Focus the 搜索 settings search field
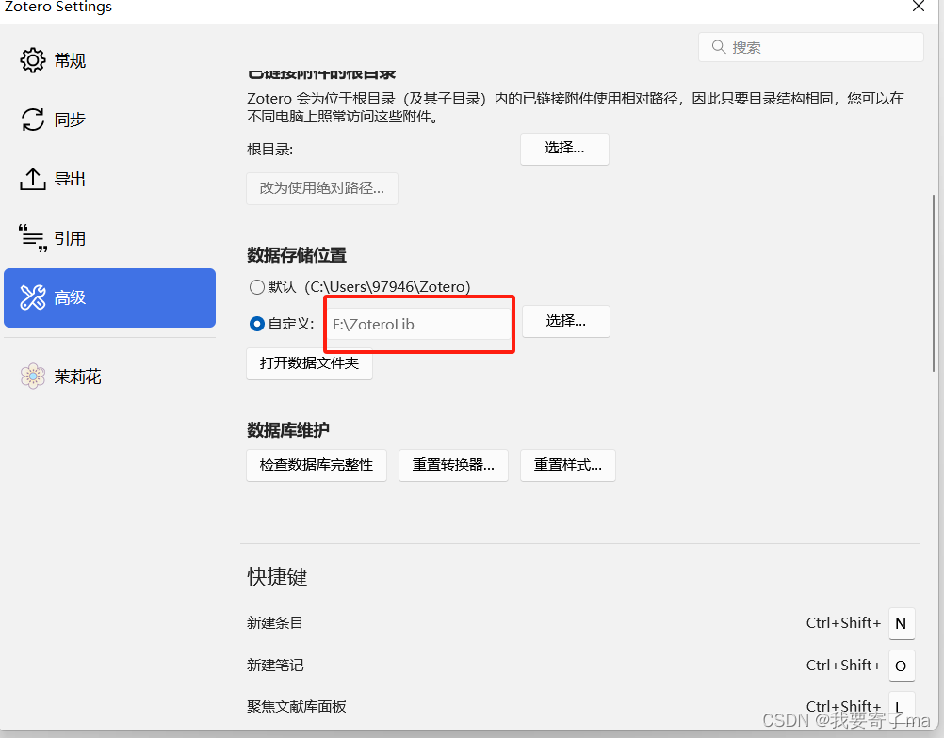The image size is (944, 738). [811, 47]
